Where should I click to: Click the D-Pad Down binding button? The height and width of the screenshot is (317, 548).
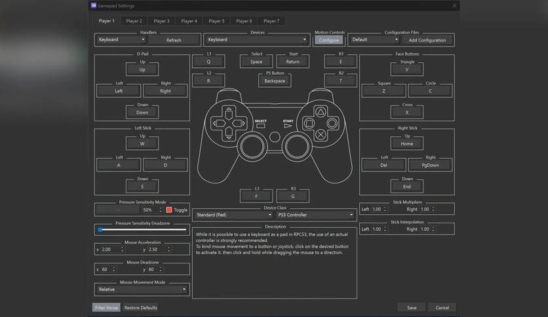point(142,113)
